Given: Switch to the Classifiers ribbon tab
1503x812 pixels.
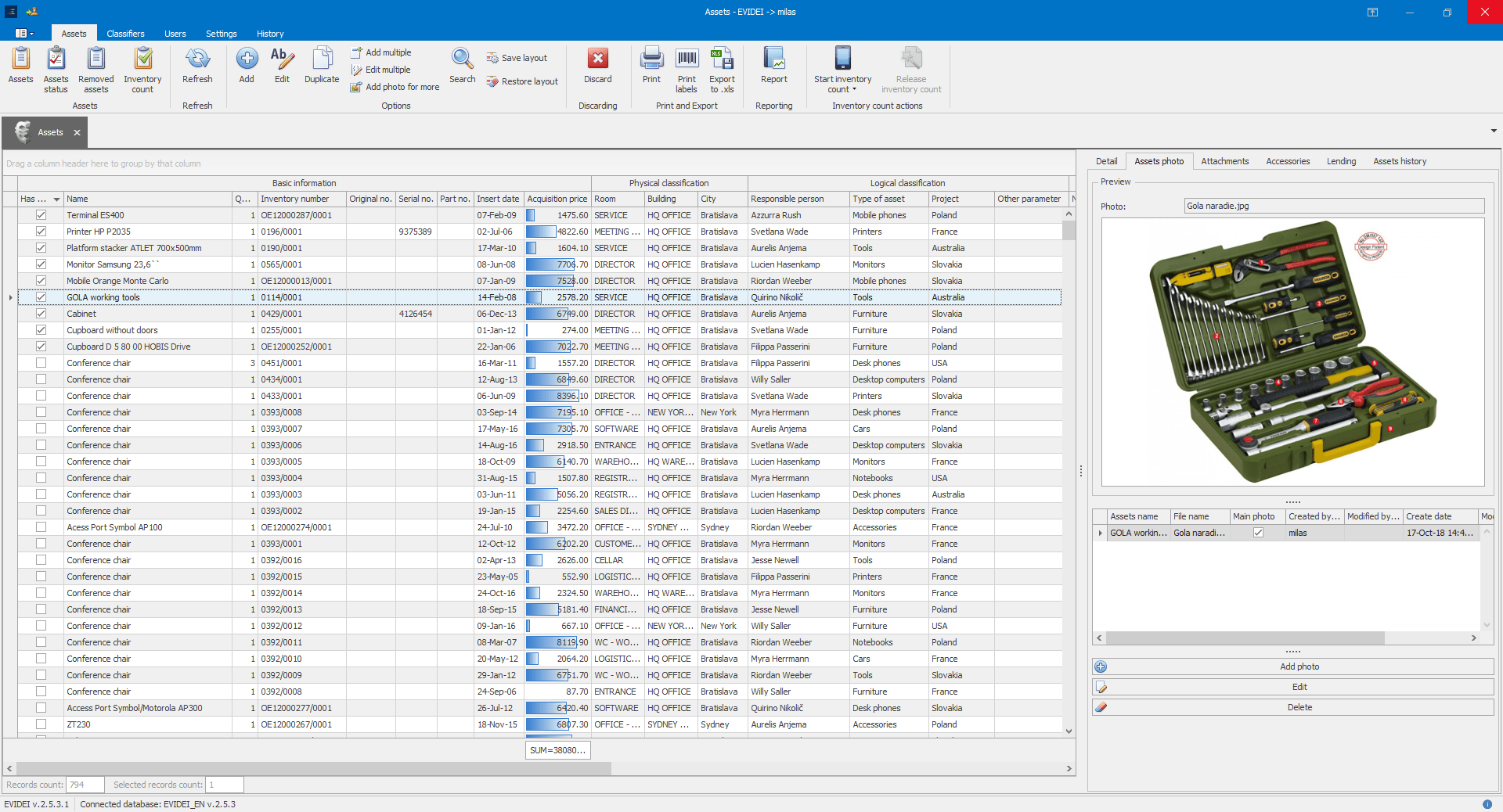Looking at the screenshot, I should [125, 34].
